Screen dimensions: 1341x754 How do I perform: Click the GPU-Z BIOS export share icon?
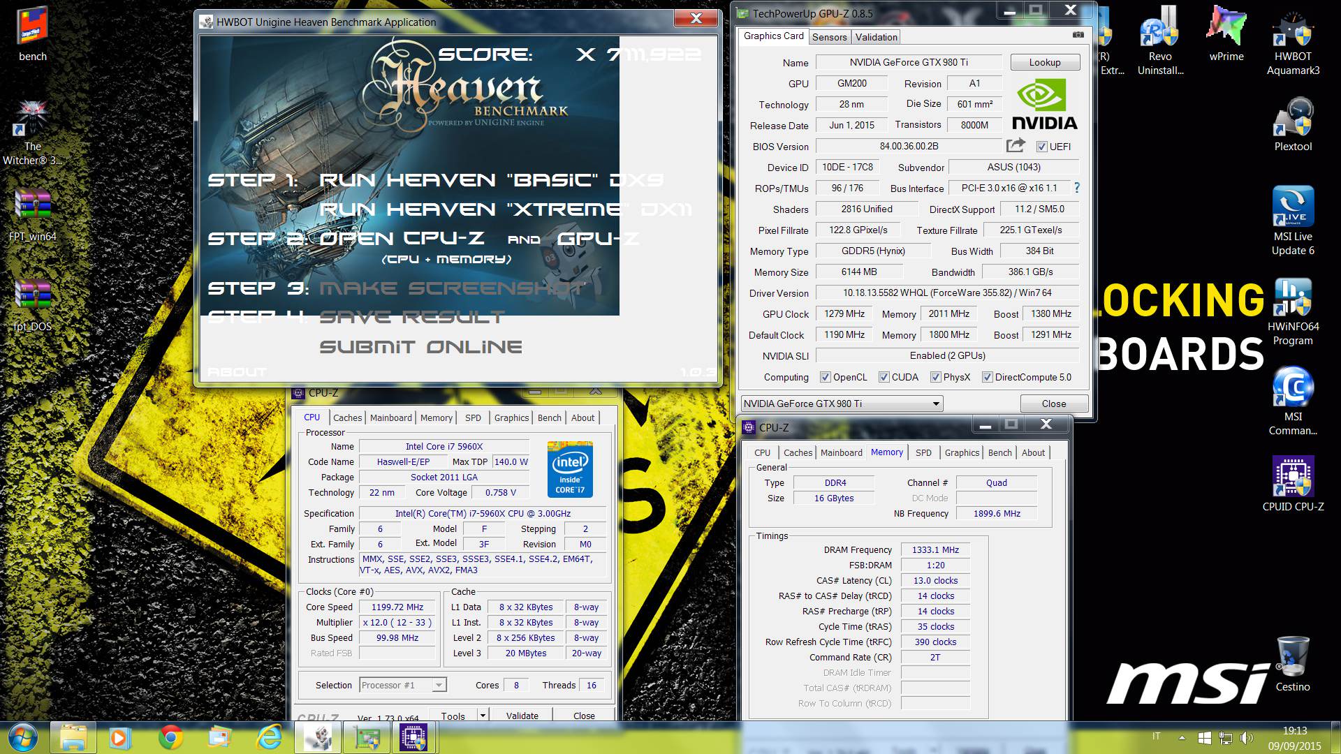coord(1016,145)
